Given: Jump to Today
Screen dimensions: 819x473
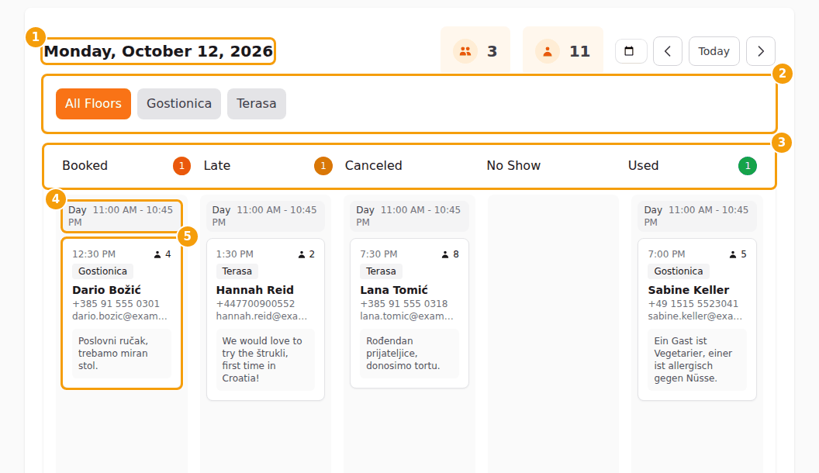Looking at the screenshot, I should click(x=714, y=51).
